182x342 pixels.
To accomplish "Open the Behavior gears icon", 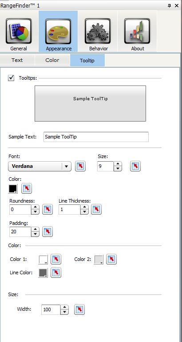I will coord(98,32).
